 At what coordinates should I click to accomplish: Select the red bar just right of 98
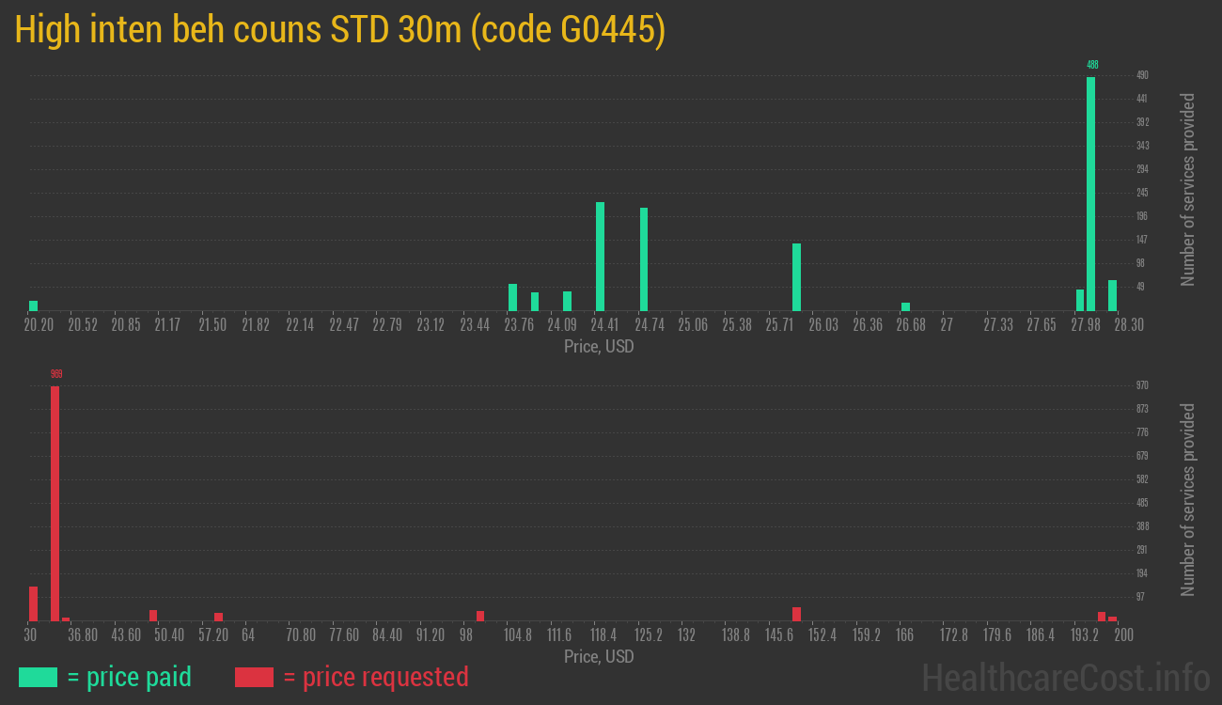coord(479,616)
